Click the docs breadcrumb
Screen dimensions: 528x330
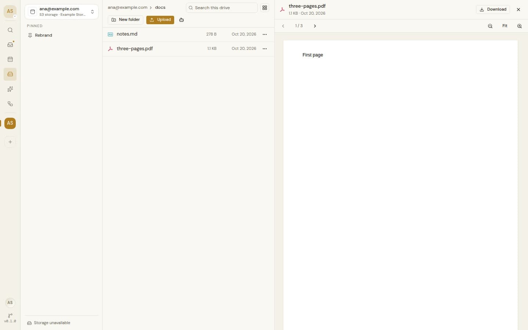point(160,7)
